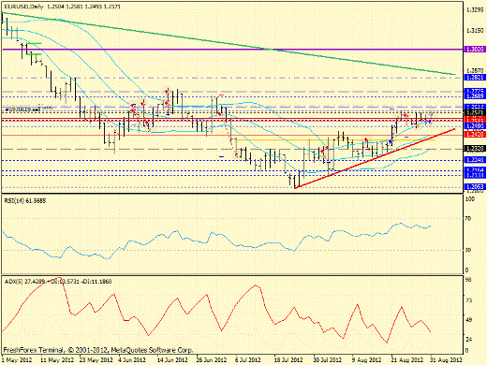Select the blue 1.2821 level tag
487x365 pixels.
pos(475,78)
